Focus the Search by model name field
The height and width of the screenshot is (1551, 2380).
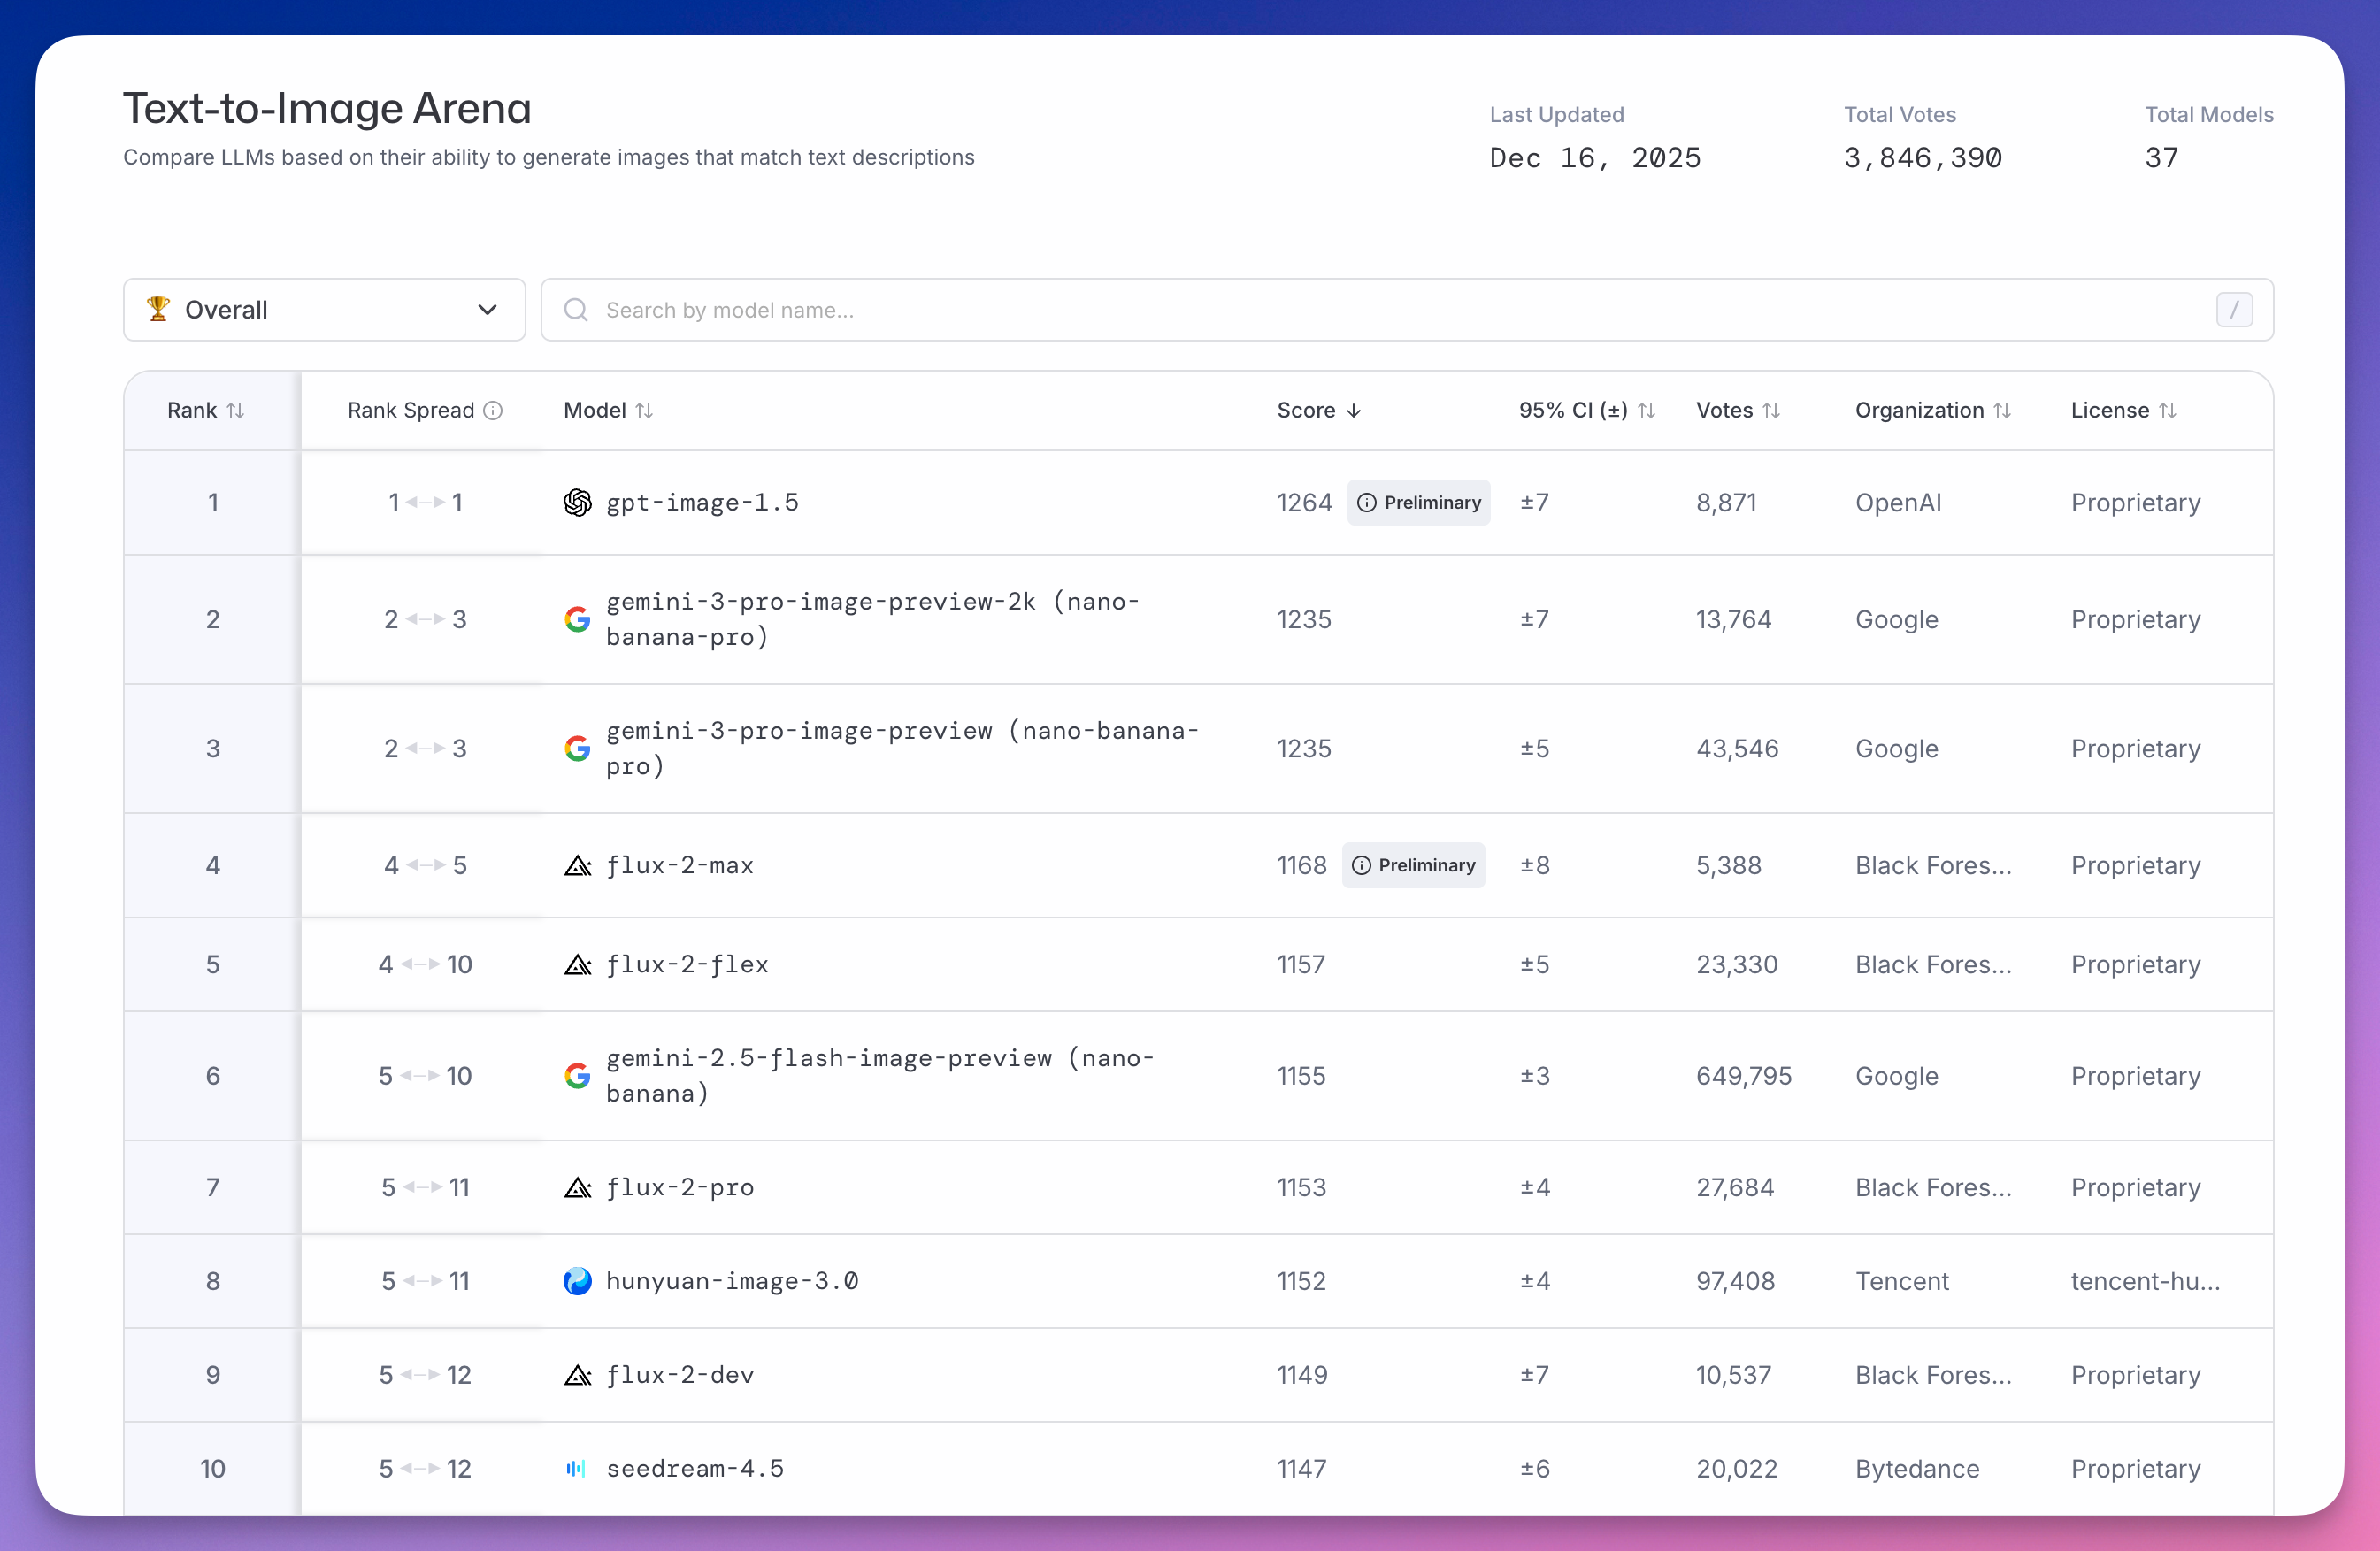[1400, 310]
